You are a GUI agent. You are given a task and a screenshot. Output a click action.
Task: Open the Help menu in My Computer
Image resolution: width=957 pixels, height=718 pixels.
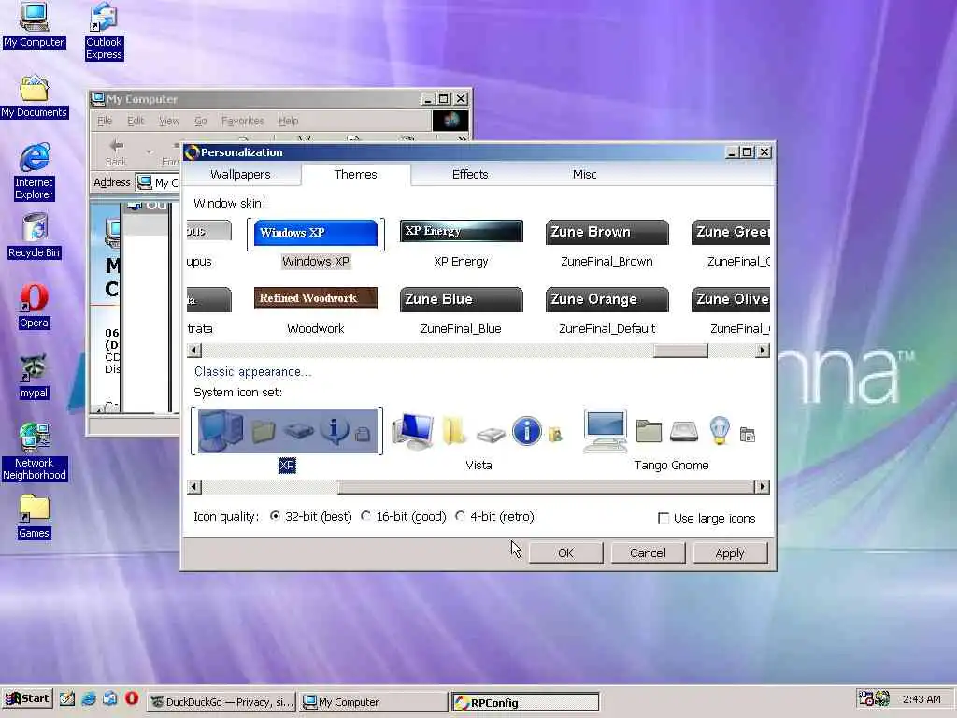288,121
